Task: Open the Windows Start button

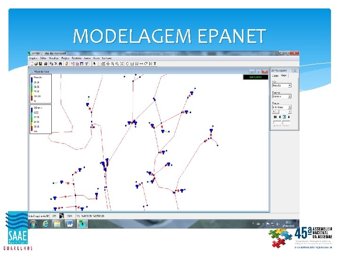Action: coord(33,224)
